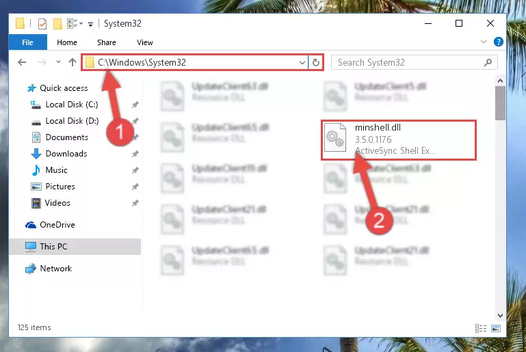Click the minshell.dll gear file icon
This screenshot has width=526, height=352.
click(x=335, y=138)
